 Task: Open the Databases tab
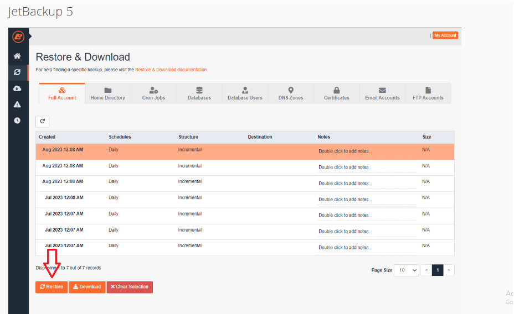199,93
